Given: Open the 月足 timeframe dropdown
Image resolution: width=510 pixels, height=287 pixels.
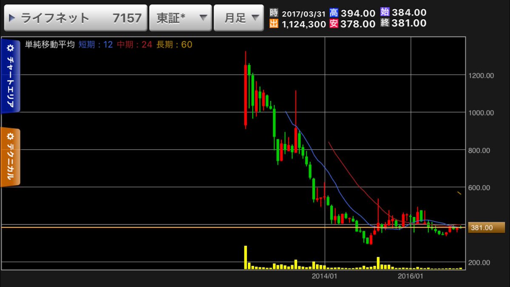Looking at the screenshot, I should (238, 18).
